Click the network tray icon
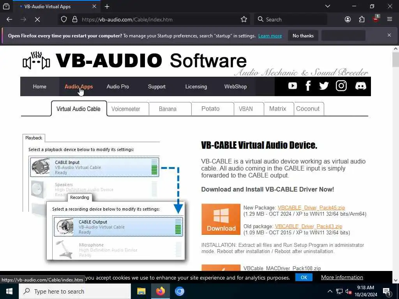 click(x=339, y=291)
